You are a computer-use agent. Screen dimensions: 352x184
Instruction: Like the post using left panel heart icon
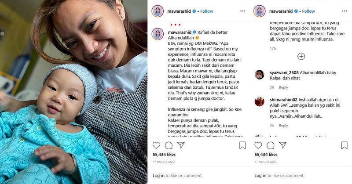157,146
